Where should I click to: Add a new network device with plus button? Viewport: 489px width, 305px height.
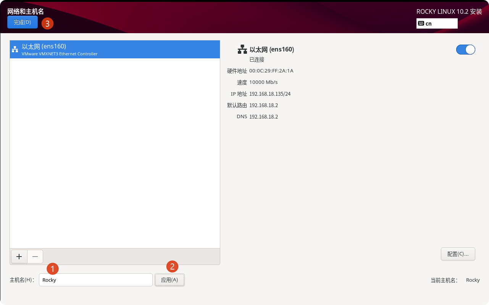tap(19, 257)
